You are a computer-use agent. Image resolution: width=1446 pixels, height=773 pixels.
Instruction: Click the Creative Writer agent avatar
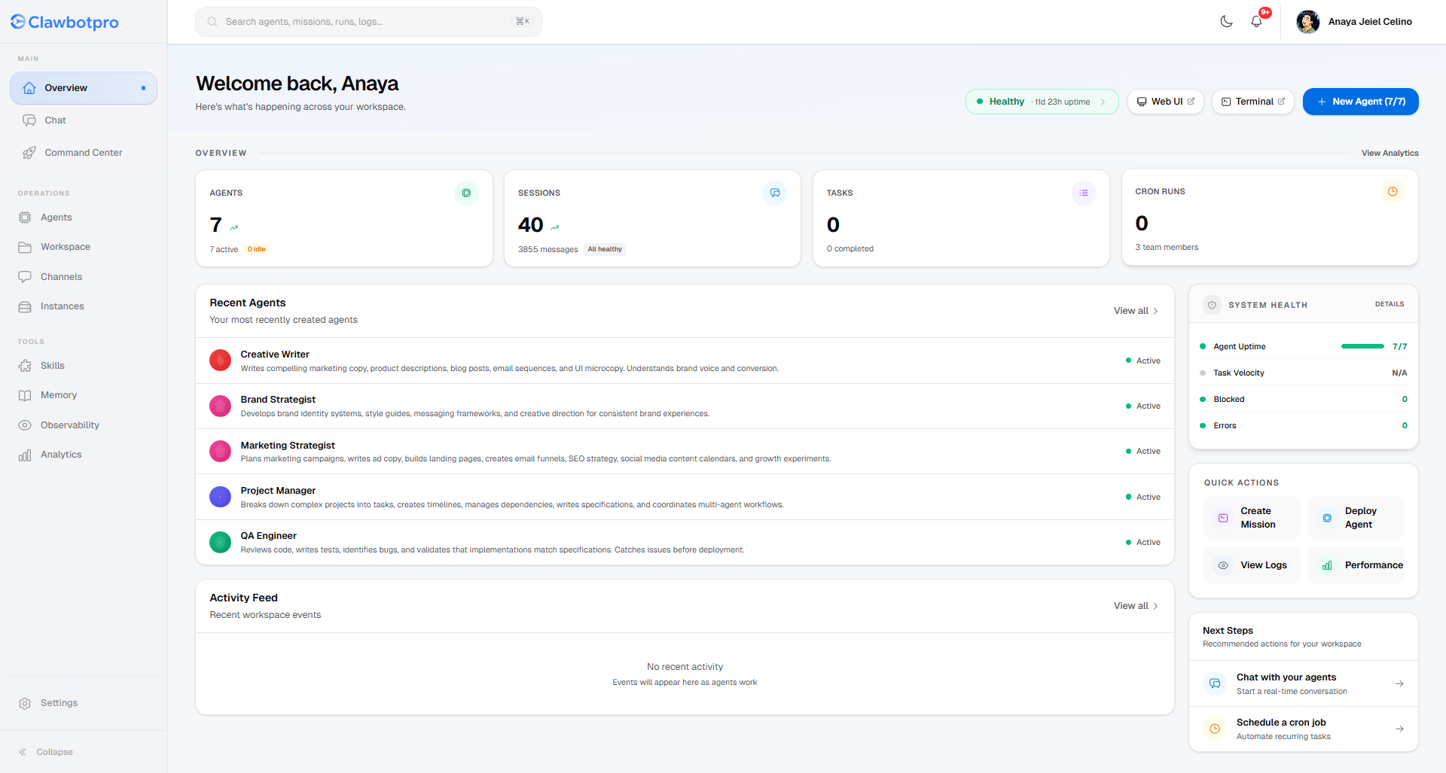click(220, 361)
